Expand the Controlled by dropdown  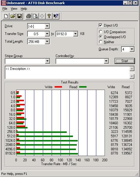[106, 61]
